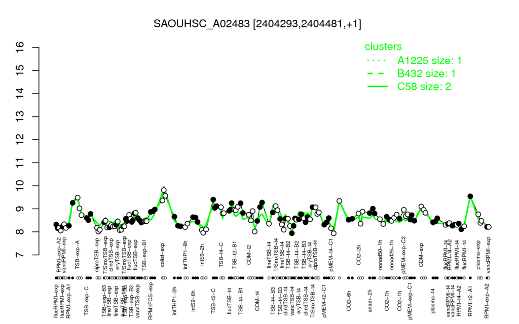
Task: Click y-axis tick label 8
Action: (20, 232)
